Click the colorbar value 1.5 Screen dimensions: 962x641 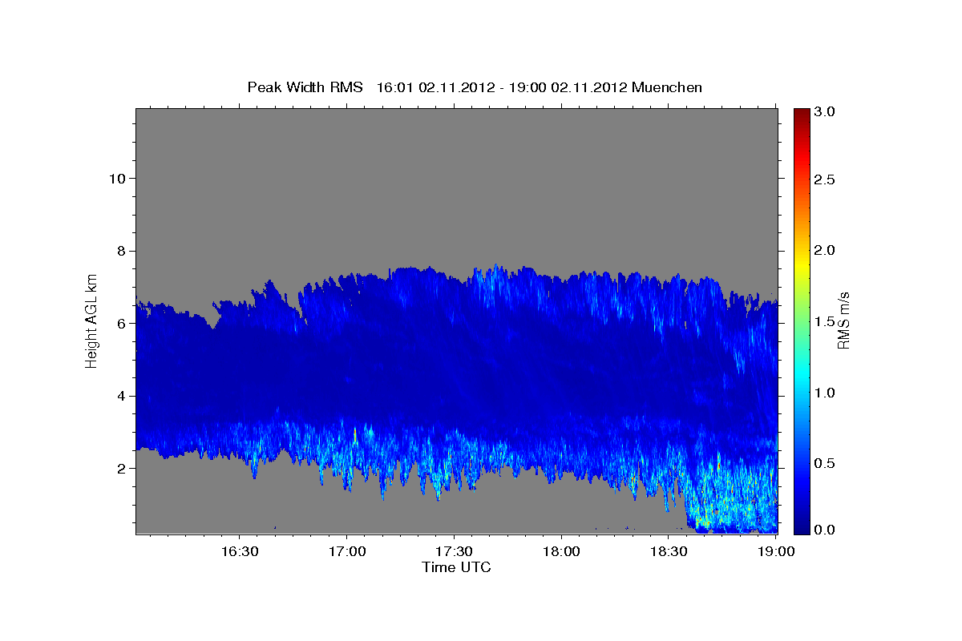(x=824, y=321)
